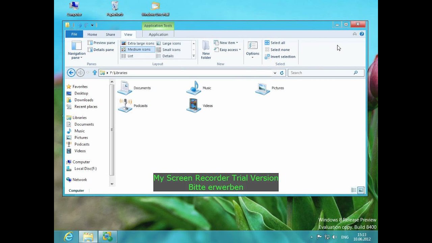
Task: Select Network in the navigation tree
Action: 77,180
